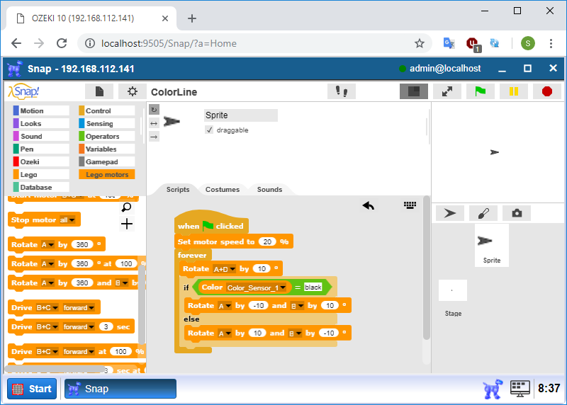Open the tray monitor keyboard icon
The width and height of the screenshot is (567, 405).
pos(520,389)
